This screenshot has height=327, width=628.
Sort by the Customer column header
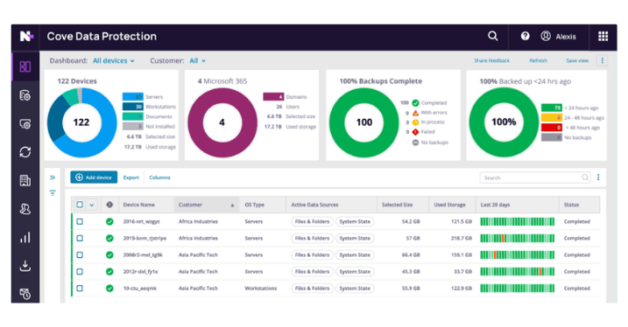coord(207,205)
